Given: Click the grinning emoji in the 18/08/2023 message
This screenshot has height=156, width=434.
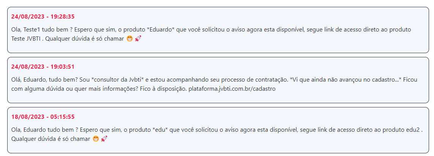Looking at the screenshot, I should [96, 139].
